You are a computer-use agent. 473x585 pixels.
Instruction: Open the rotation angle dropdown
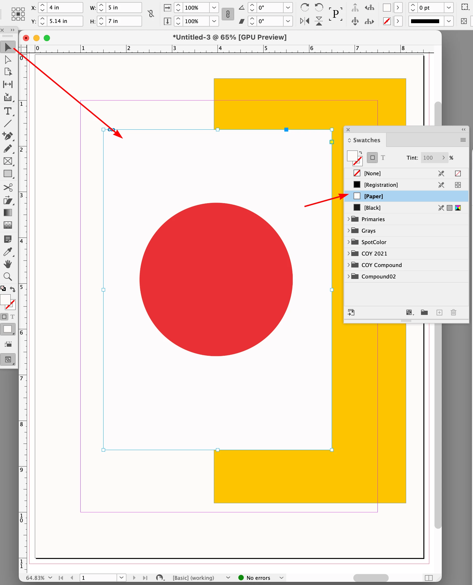click(288, 8)
